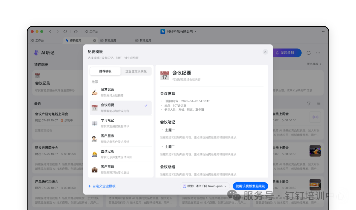356x210 pixels.
Task: Switch to second 其他应用 tab
Action: click(143, 41)
